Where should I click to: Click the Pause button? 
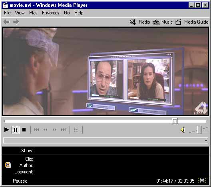[16, 130]
